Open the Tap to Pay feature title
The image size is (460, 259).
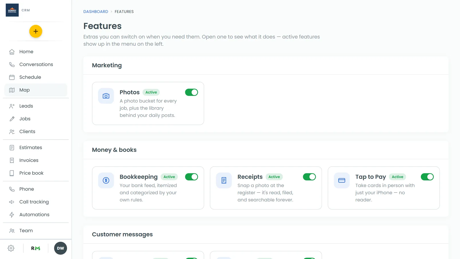click(x=371, y=177)
